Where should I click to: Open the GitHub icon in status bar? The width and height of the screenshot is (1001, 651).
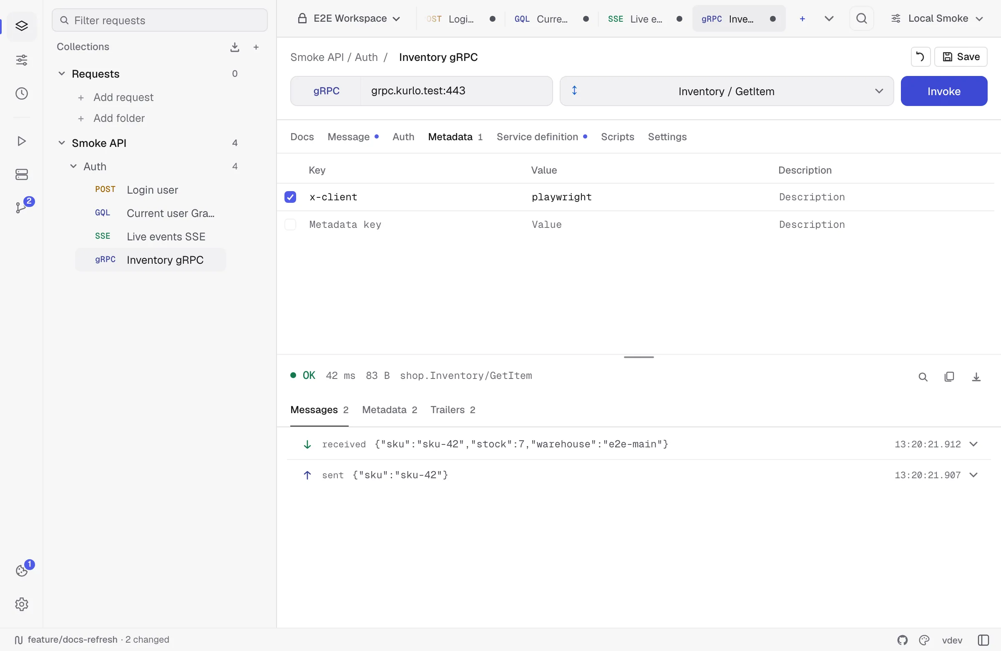(902, 640)
